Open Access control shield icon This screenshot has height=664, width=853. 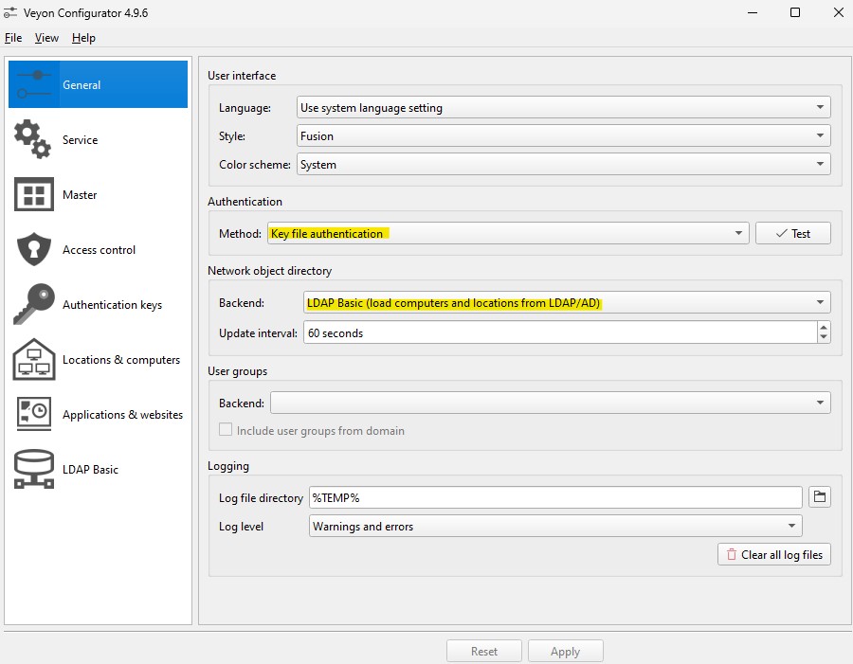pos(34,249)
